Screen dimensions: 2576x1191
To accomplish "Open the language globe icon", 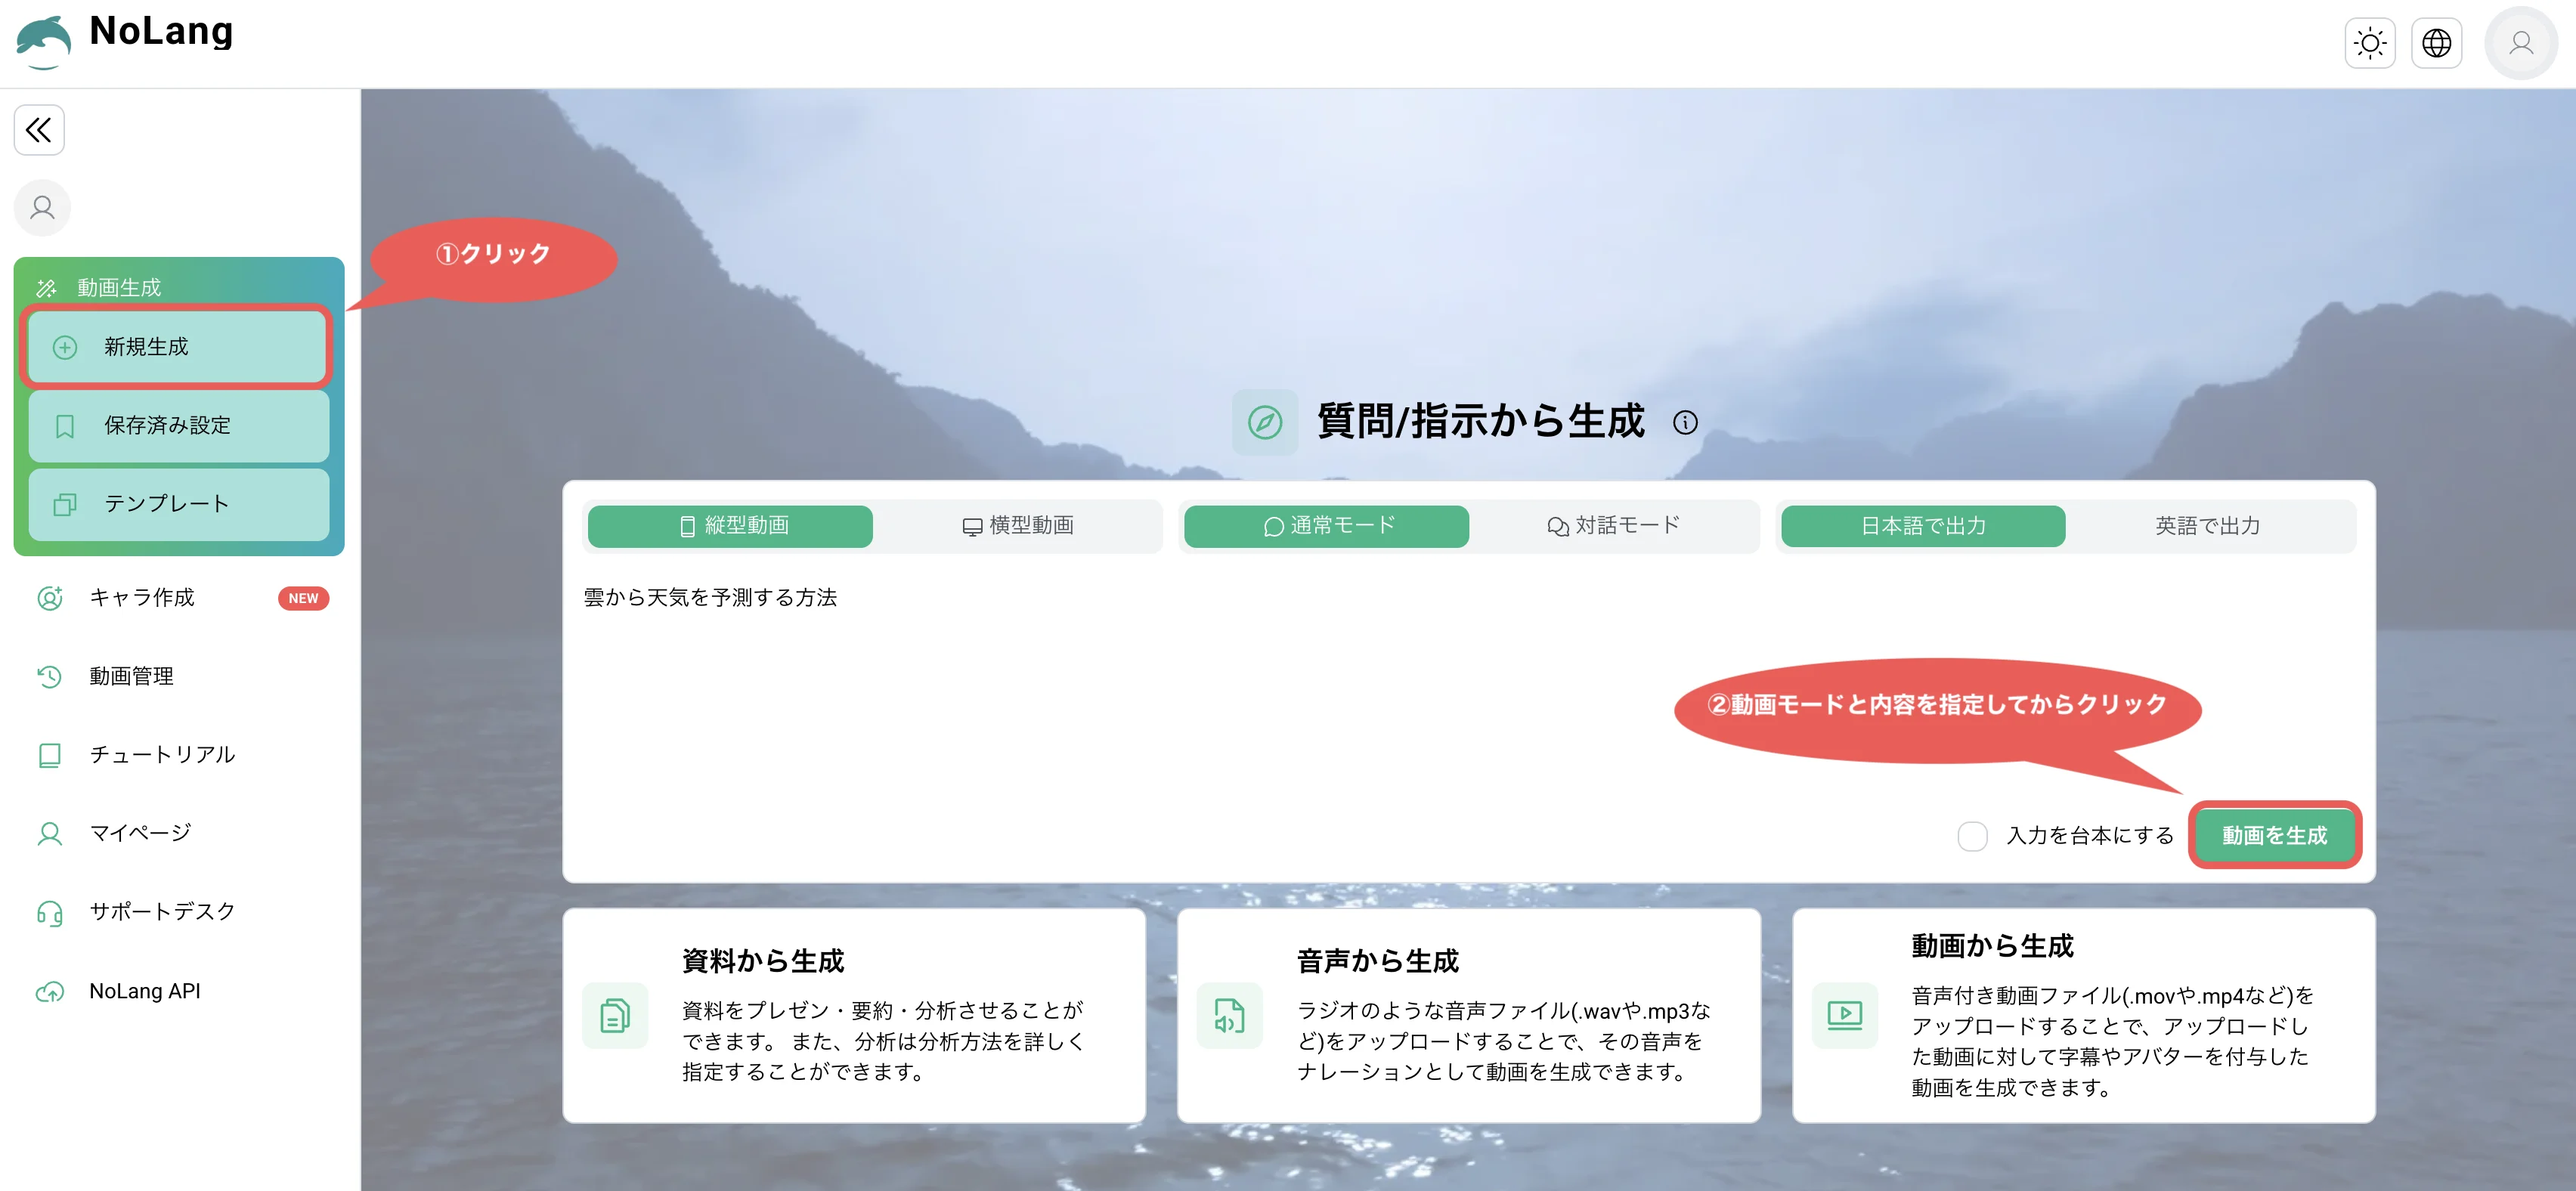I will [2436, 43].
